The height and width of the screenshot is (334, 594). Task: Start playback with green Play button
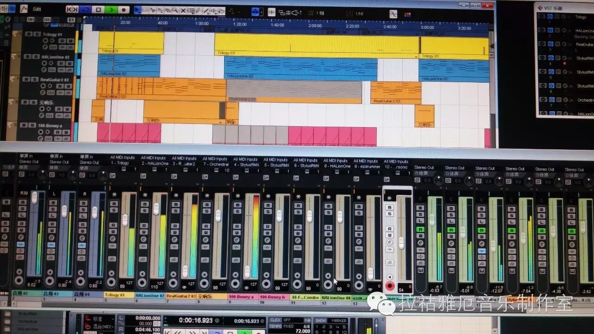(111, 10)
